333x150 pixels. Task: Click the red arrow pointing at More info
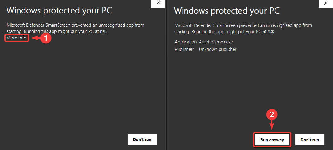36,38
